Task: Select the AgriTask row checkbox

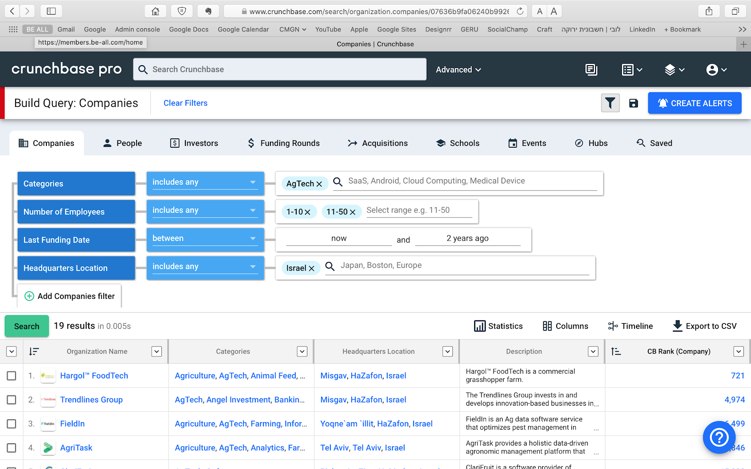Action: point(12,448)
